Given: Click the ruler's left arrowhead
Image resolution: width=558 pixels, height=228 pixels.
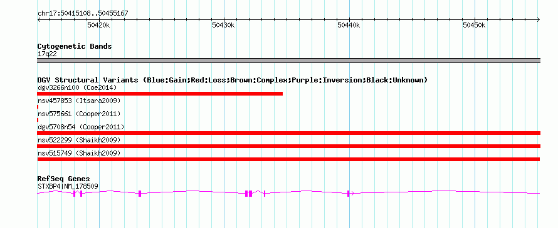Looking at the screenshot, I should click(x=39, y=19).
